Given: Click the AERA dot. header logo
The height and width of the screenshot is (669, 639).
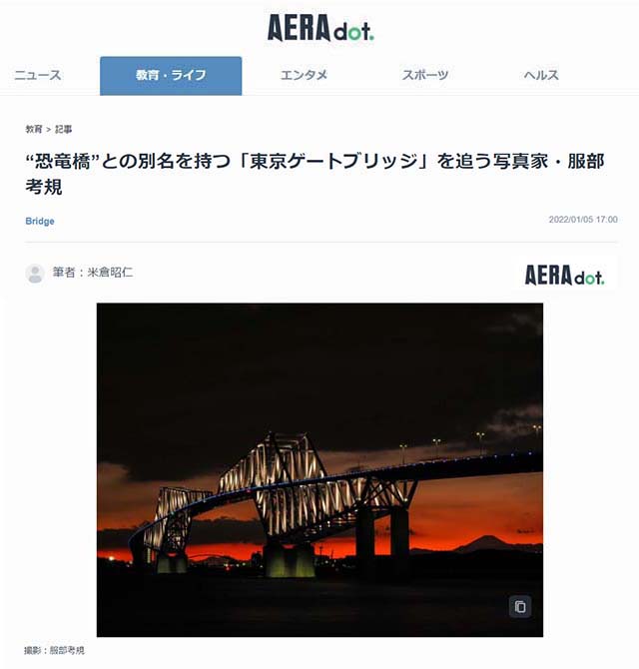Looking at the screenshot, I should point(320,28).
